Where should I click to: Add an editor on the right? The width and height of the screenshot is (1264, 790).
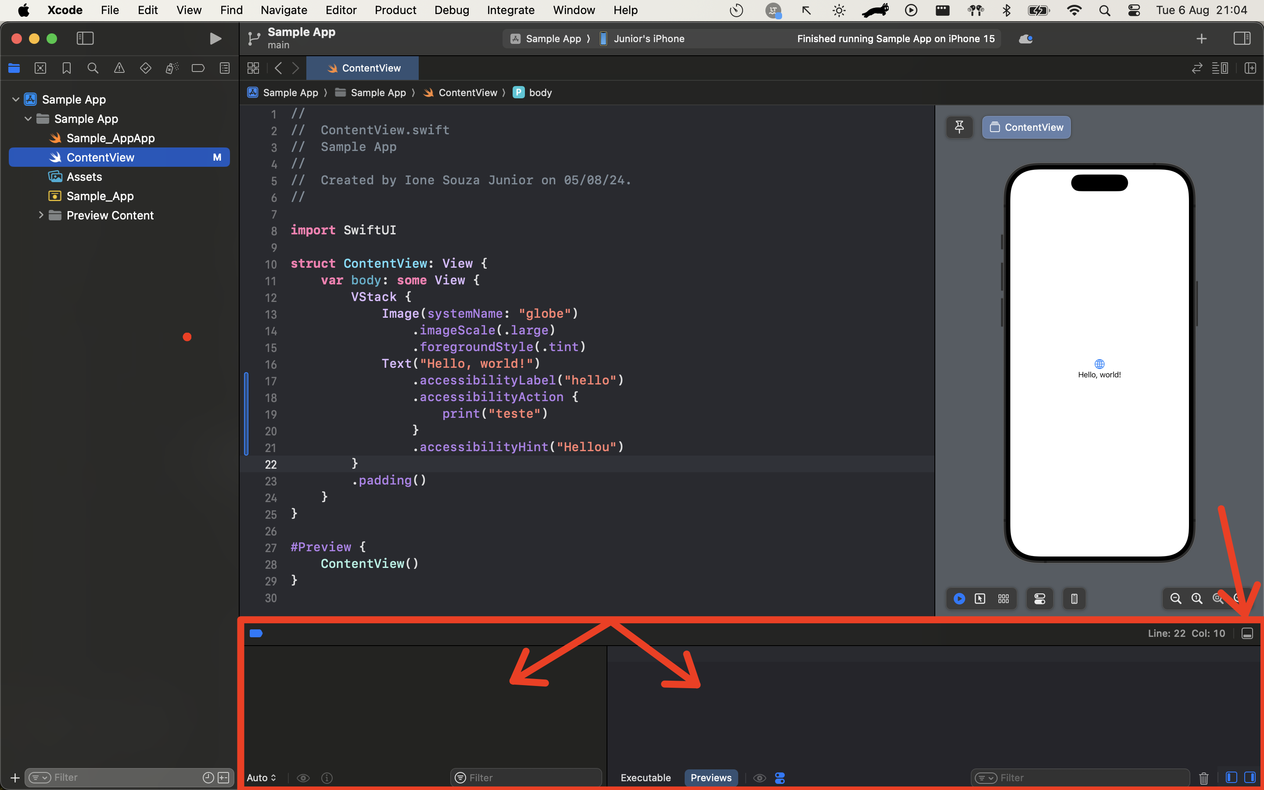point(1250,68)
